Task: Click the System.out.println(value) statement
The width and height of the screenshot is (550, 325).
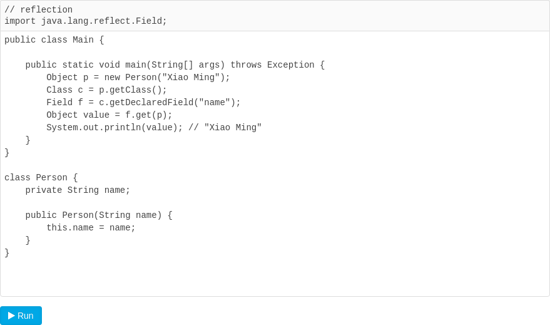Action: tap(115, 128)
